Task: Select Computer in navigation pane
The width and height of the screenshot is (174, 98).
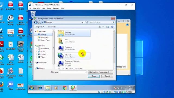Action: click(43, 63)
